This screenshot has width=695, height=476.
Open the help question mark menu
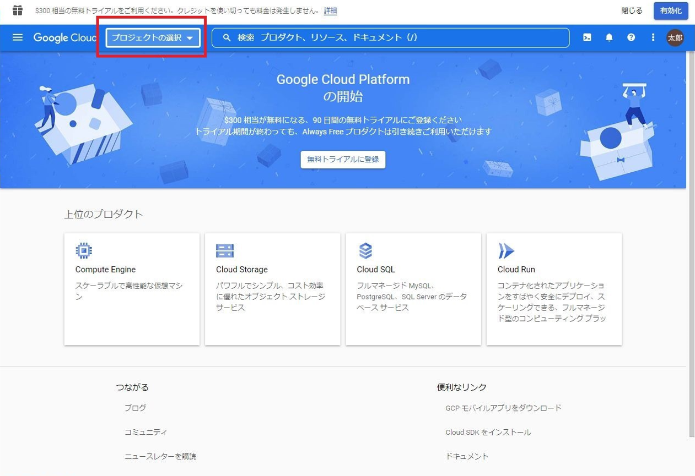631,37
